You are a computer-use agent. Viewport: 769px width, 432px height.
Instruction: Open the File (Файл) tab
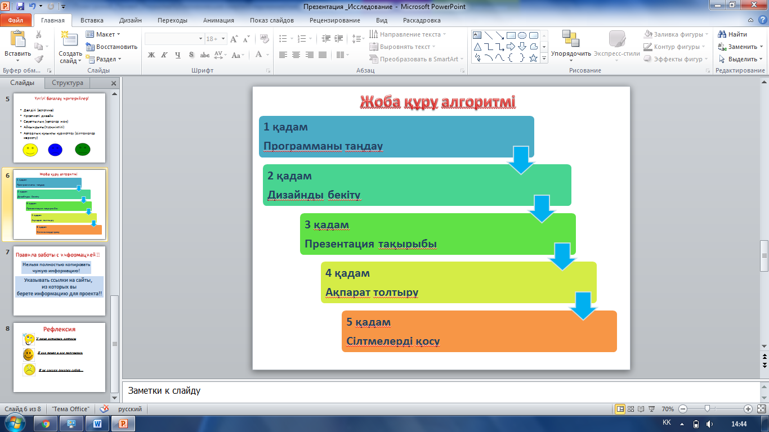(16, 20)
